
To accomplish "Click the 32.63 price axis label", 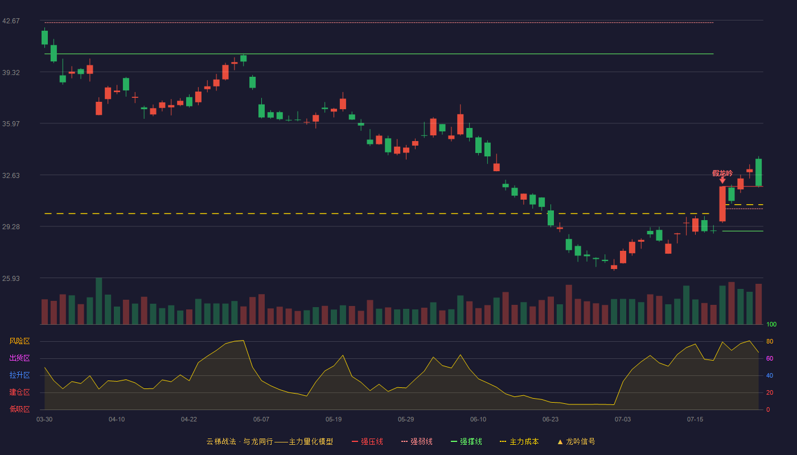I will (11, 175).
